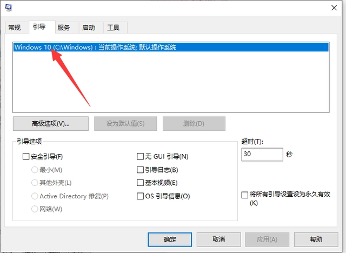This screenshot has width=346, height=253.
Task: Tick the 无 GUI 引导(N) checkbox
Action: pyautogui.click(x=140, y=157)
